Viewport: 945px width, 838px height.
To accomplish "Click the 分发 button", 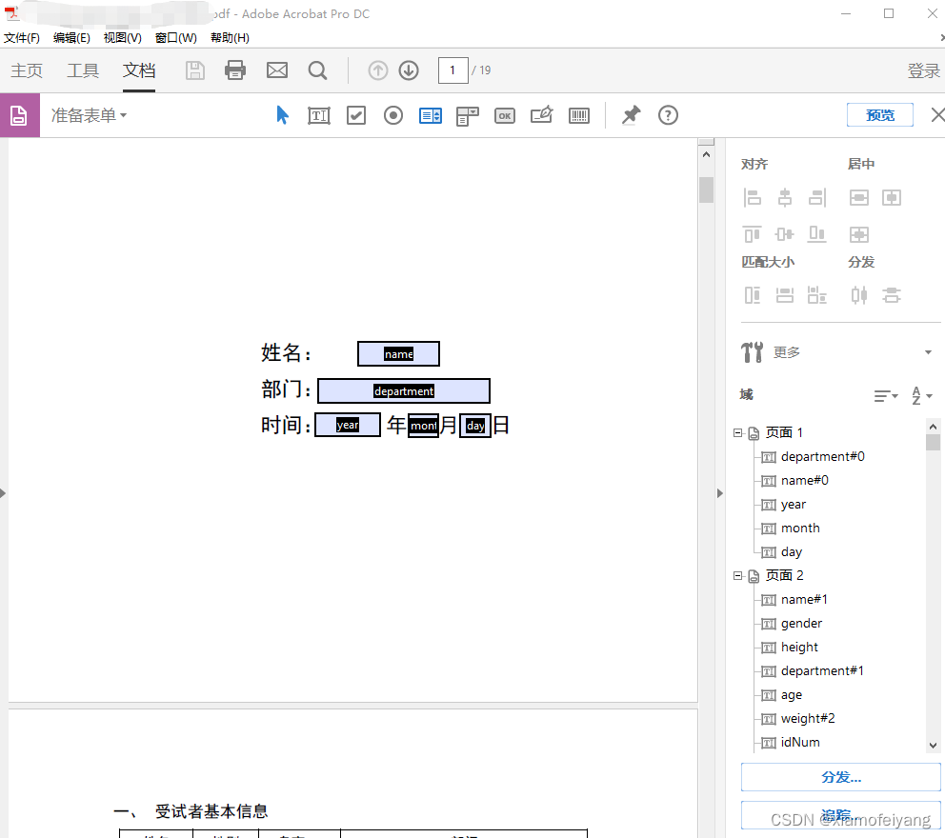I will pos(839,777).
